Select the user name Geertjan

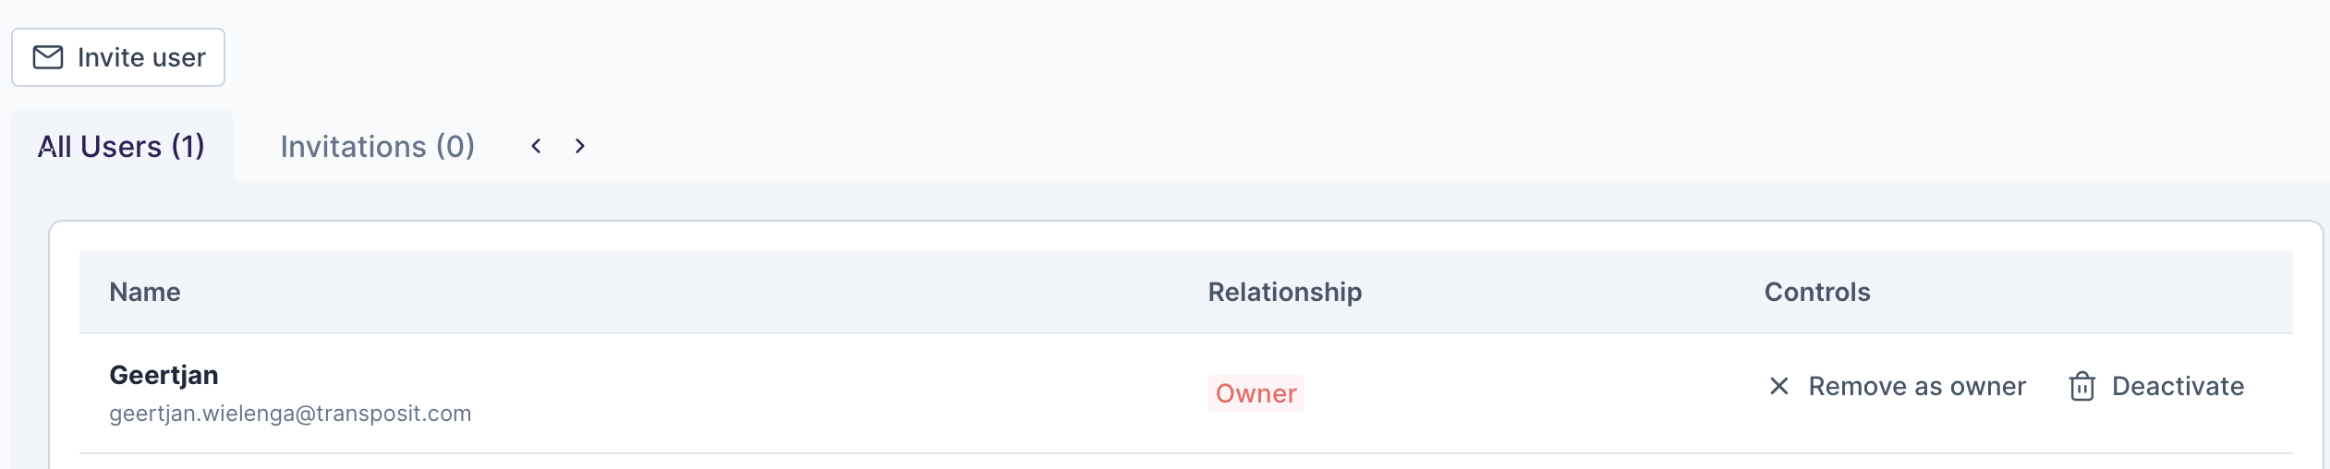tap(164, 375)
